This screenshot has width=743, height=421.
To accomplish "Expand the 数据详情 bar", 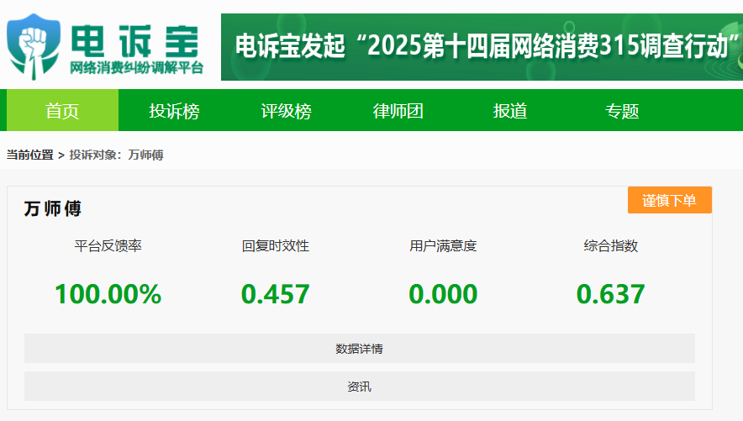I will (360, 349).
